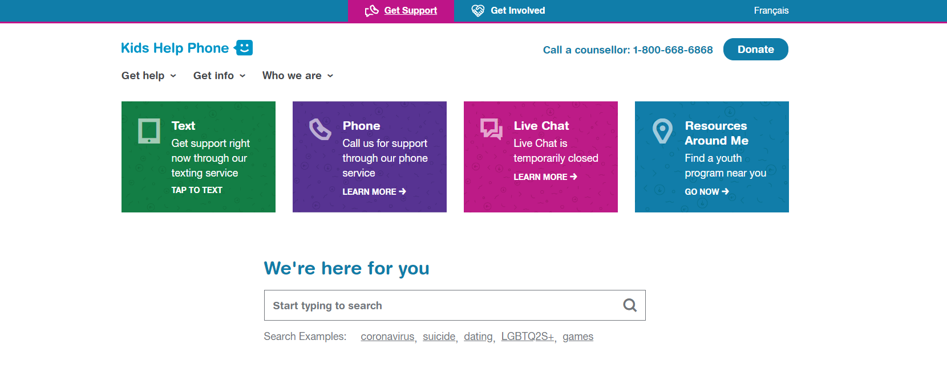Select the LGBTQ2S+ search example link
Viewport: 947px width, 385px height.
528,337
